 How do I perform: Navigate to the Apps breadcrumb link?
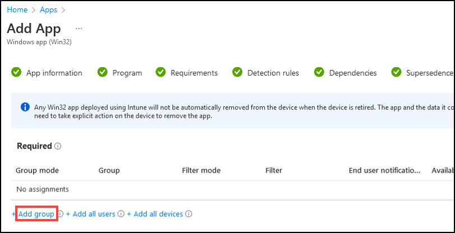point(48,10)
